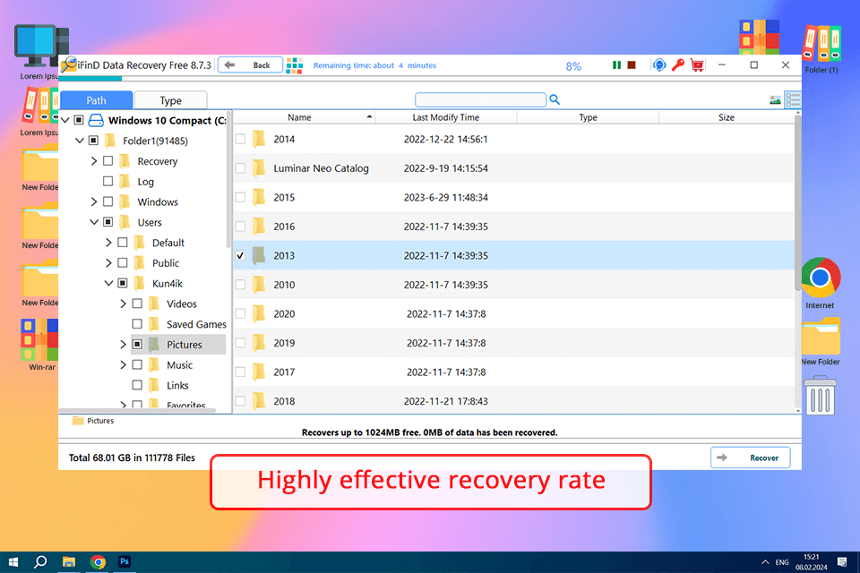Sort by the Size column header
This screenshot has width=860, height=573.
pos(727,117)
